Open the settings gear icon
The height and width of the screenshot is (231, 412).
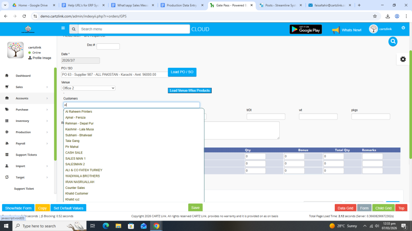[403, 59]
